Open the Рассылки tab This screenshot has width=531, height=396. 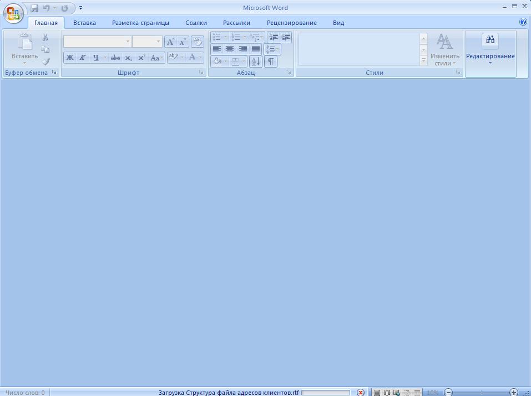(236, 23)
